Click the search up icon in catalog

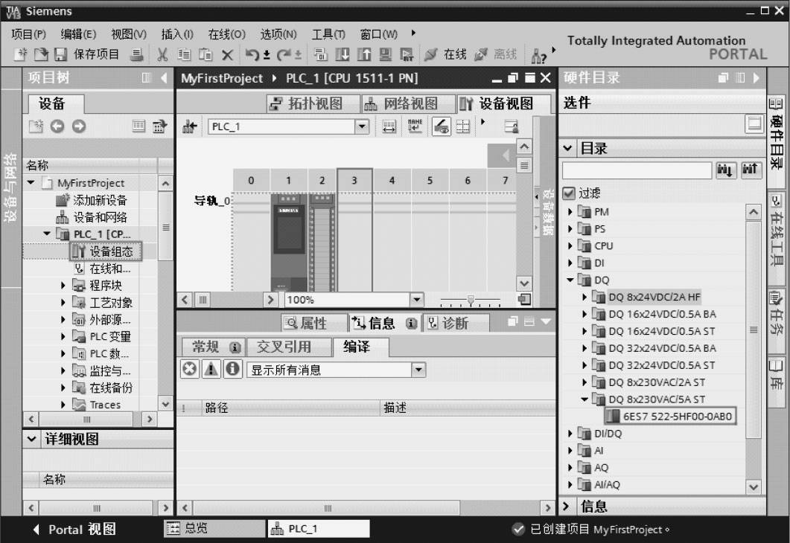tap(751, 170)
